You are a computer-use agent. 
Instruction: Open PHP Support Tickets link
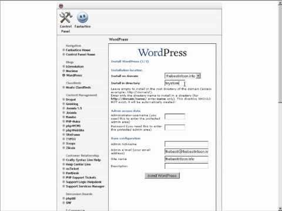point(81,178)
